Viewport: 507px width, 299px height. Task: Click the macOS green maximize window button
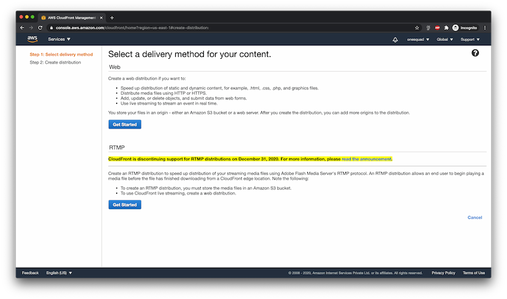32,17
